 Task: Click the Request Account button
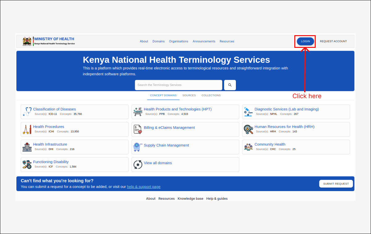[333, 41]
